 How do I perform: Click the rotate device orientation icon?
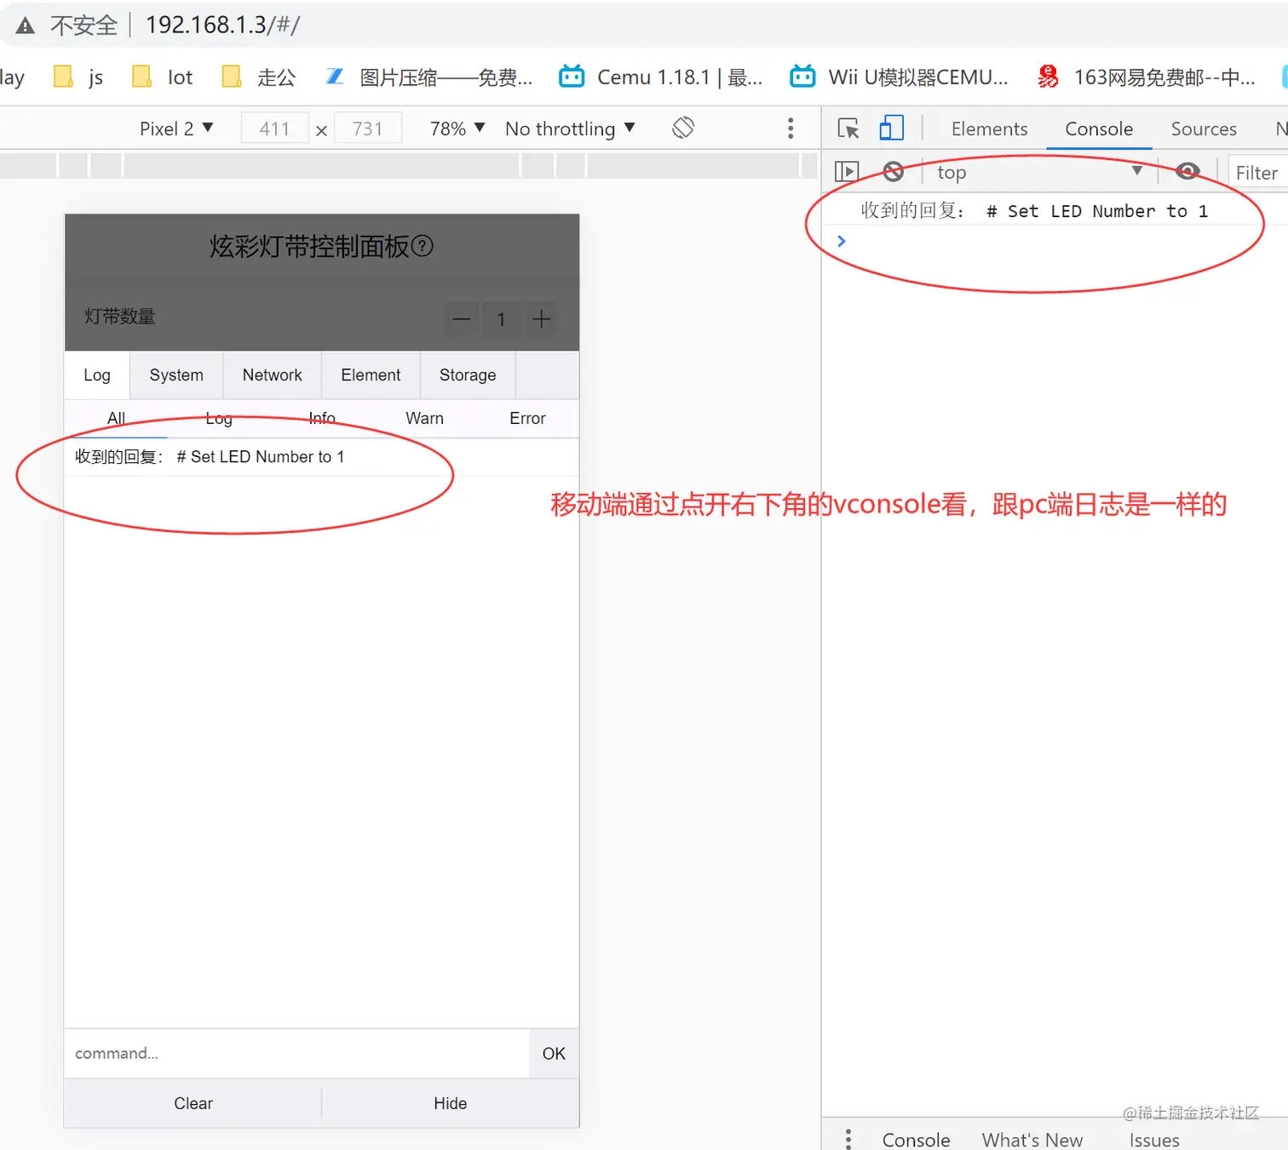(x=683, y=128)
